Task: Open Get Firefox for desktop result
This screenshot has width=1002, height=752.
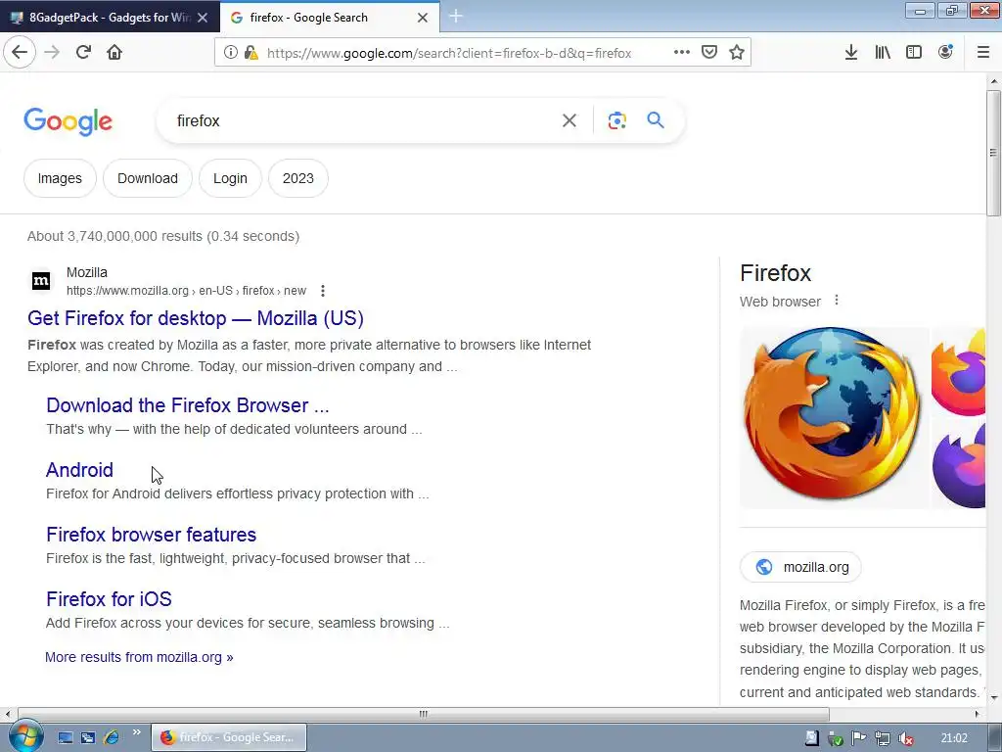Action: pyautogui.click(x=196, y=318)
